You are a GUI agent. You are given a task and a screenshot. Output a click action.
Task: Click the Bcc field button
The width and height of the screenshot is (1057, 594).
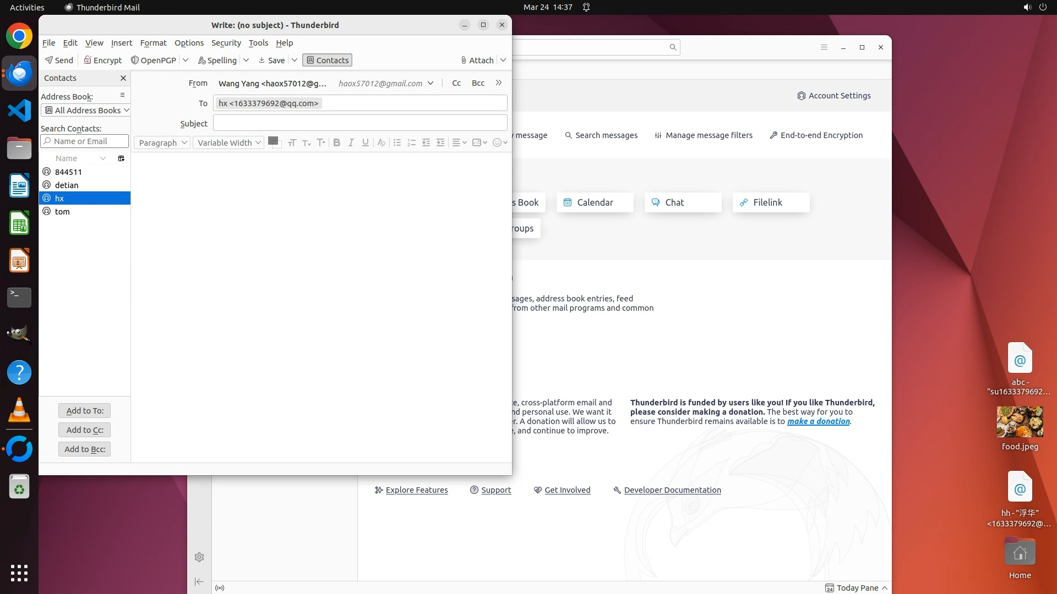coord(478,83)
